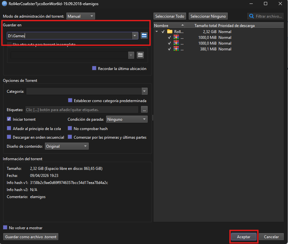Image resolution: width=288 pixels, height=244 pixels.
Task: Click the RAR archive icon in the 380,1 MiB row
Action: [176, 49]
